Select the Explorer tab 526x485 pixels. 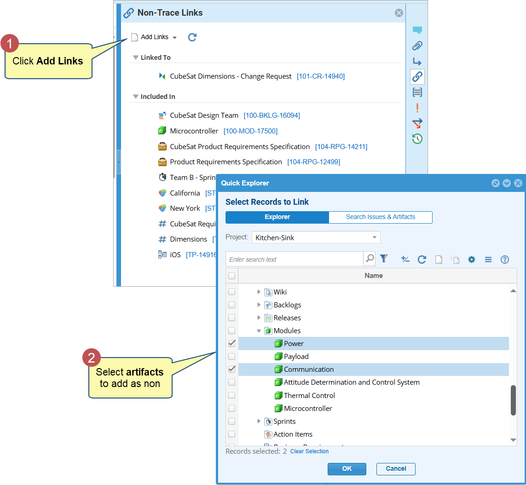pyautogui.click(x=277, y=217)
